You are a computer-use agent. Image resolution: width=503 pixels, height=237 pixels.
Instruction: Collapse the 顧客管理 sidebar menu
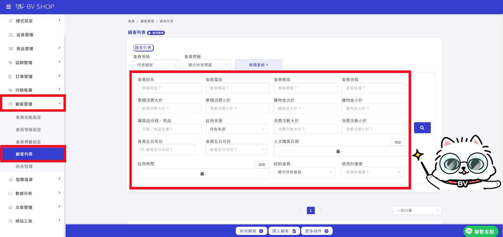click(33, 104)
